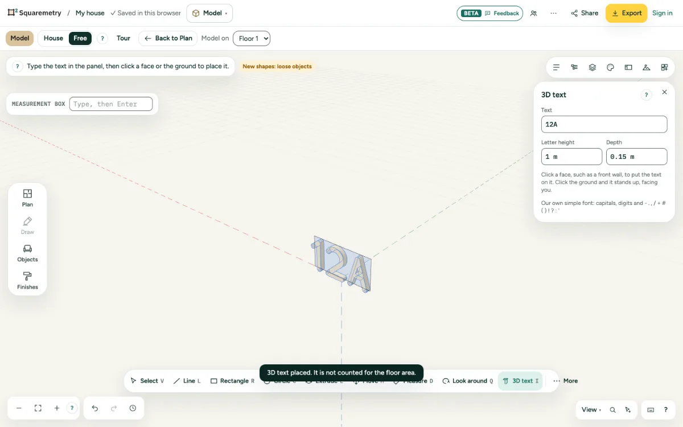The image size is (683, 427).
Task: Click the add-components grid icon
Action: point(664,67)
